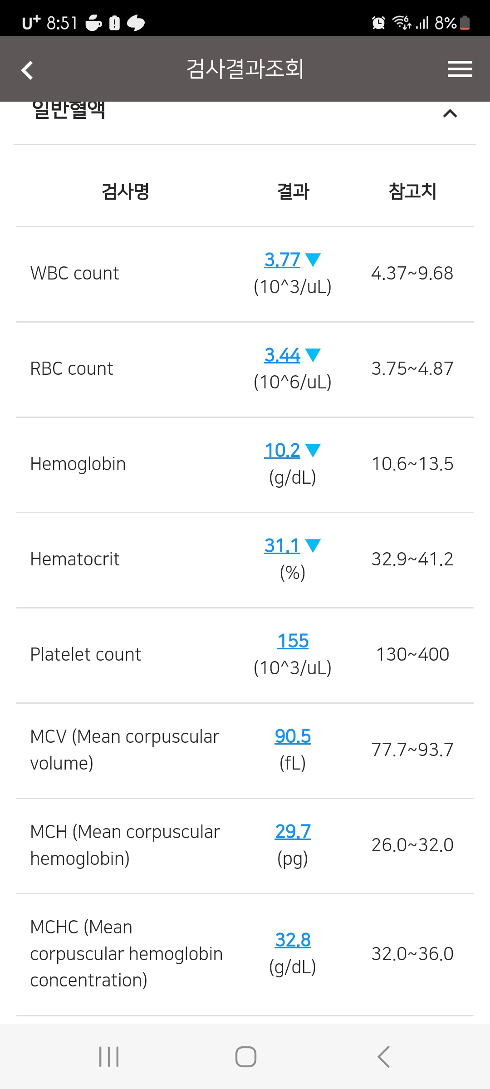Open WBC count result 3.77
The height and width of the screenshot is (1089, 490).
(282, 260)
